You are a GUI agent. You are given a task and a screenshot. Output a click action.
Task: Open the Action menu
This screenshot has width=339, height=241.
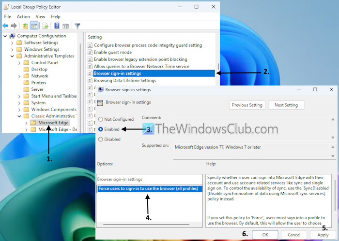23,16
